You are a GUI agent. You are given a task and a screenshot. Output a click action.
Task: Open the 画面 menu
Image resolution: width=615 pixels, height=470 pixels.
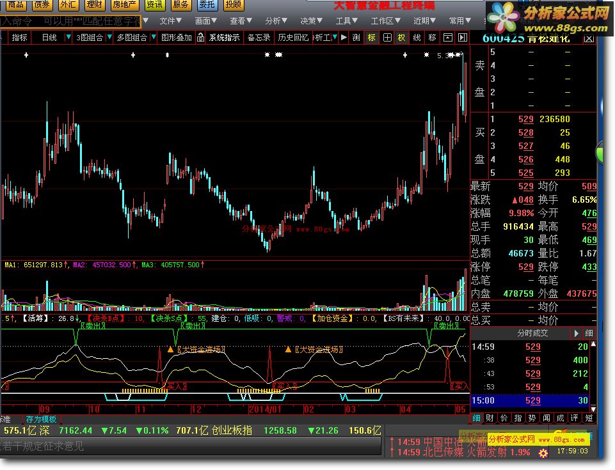coord(206,20)
